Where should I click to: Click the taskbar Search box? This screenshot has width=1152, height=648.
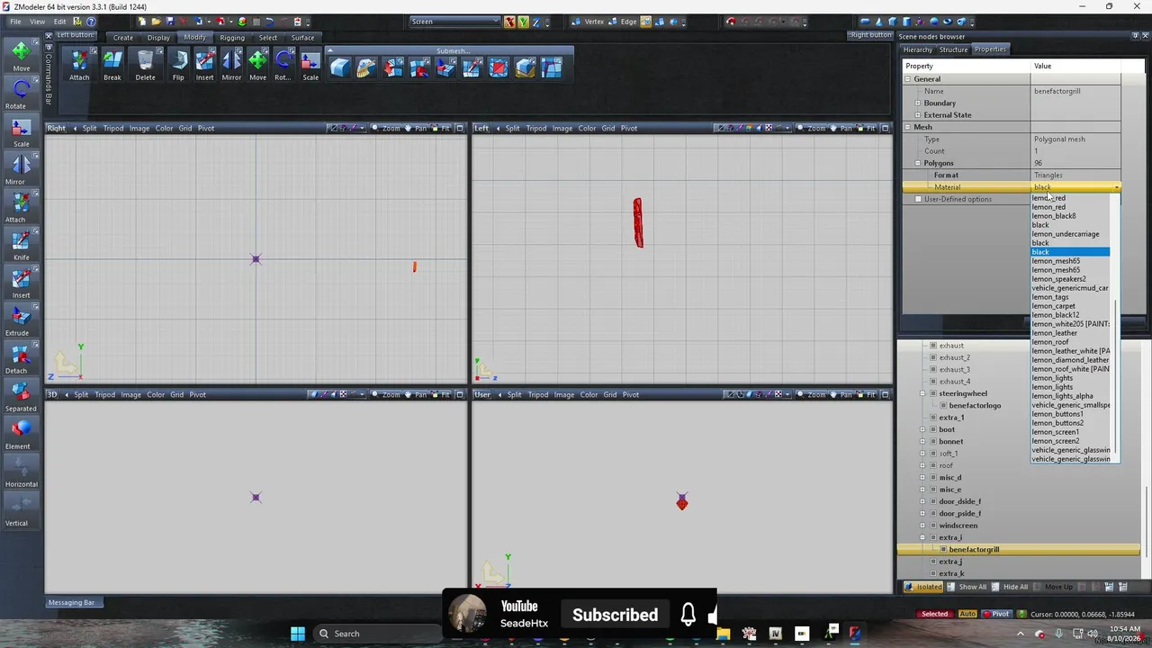coord(374,634)
